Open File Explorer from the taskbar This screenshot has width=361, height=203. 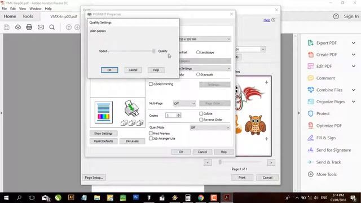(97, 198)
